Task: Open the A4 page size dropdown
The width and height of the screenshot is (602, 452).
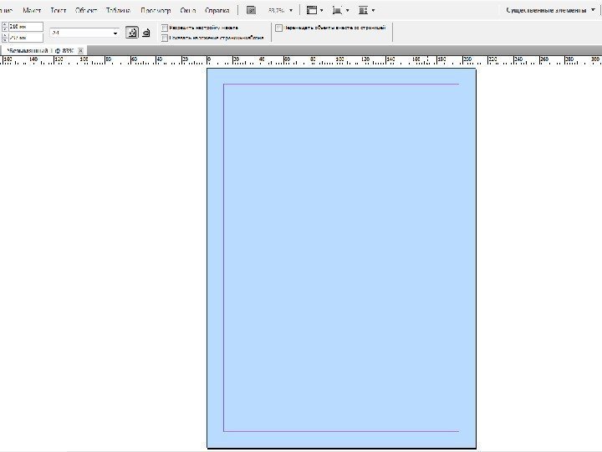Action: point(84,33)
